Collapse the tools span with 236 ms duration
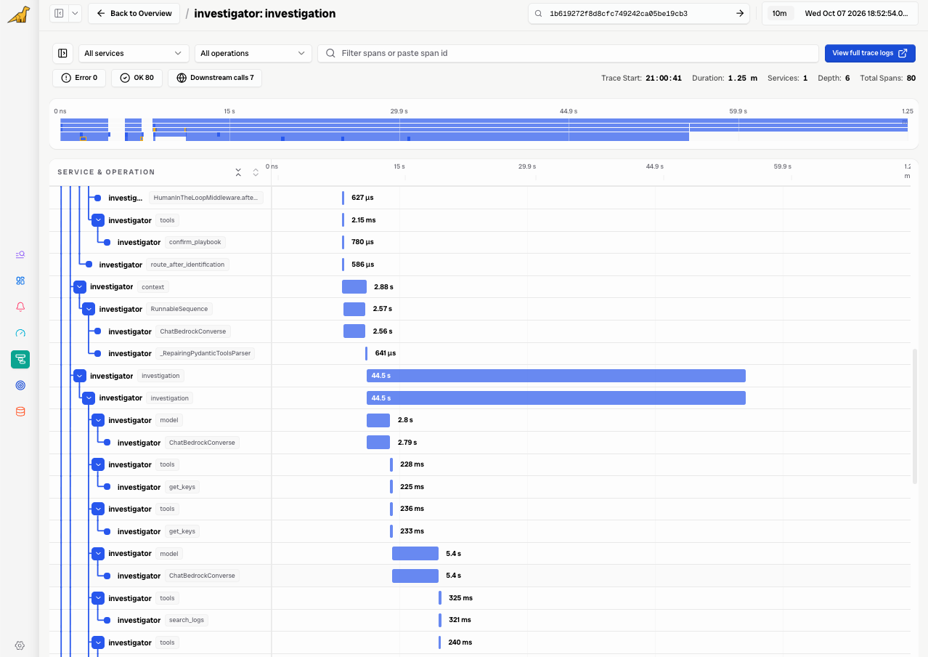The height and width of the screenshot is (657, 928). [x=98, y=509]
